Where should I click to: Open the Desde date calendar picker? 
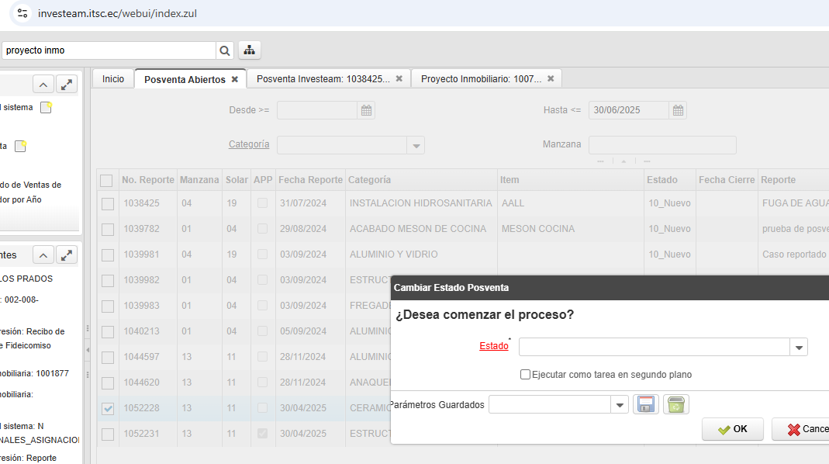(367, 110)
